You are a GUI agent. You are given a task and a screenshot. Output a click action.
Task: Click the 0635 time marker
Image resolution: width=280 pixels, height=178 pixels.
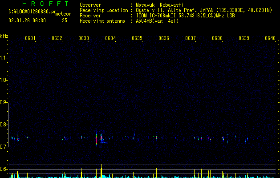137,38
